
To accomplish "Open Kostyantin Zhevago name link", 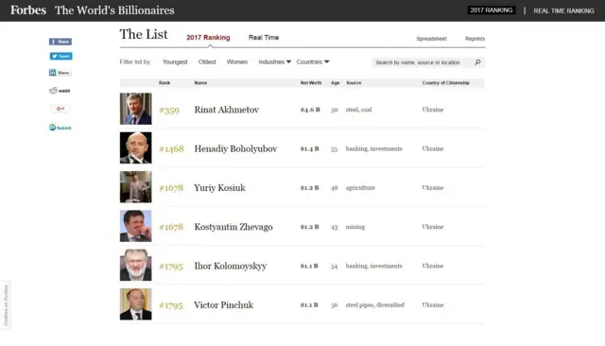I will [233, 227].
